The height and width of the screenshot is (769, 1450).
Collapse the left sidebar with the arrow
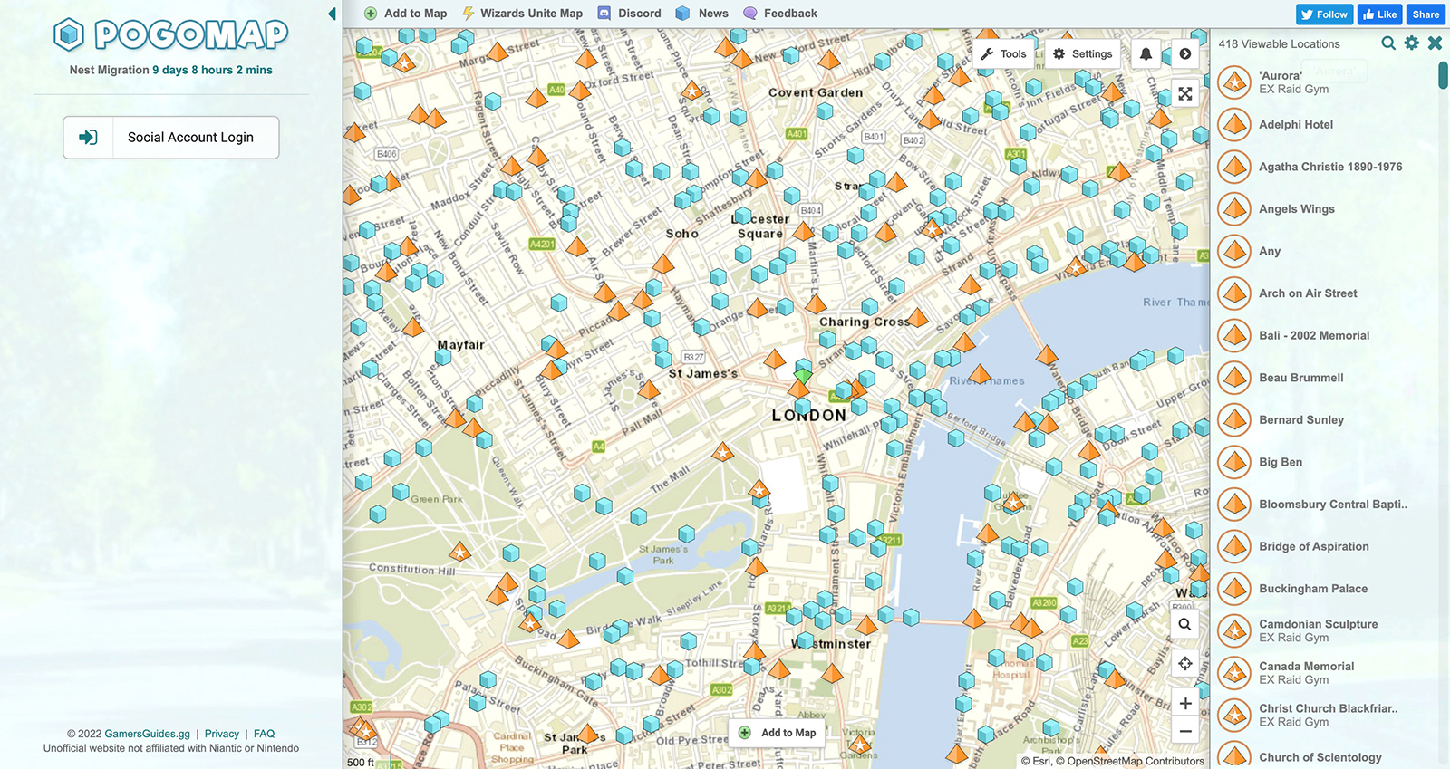pyautogui.click(x=332, y=14)
